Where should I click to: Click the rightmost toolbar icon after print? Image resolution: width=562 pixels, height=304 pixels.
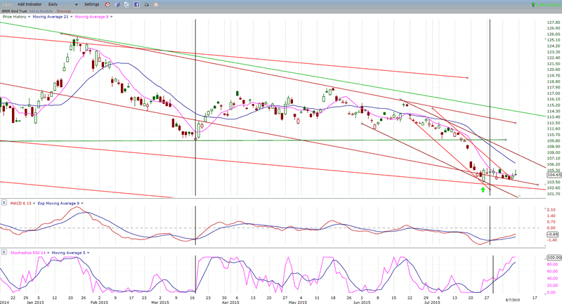[156, 4]
